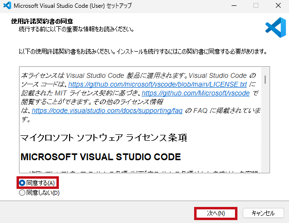Click the キャンセル button
Screen dimensions: 289x223
coord(263,213)
